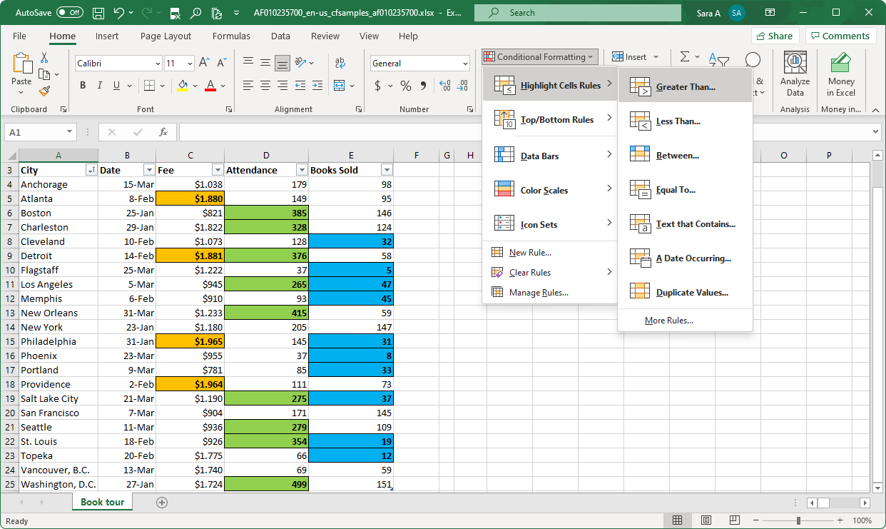
Task: Select Greater Than... from the submenu
Action: pos(685,87)
